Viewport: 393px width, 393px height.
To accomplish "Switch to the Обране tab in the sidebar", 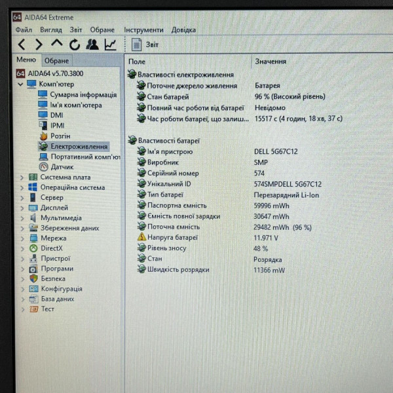I will (x=56, y=61).
